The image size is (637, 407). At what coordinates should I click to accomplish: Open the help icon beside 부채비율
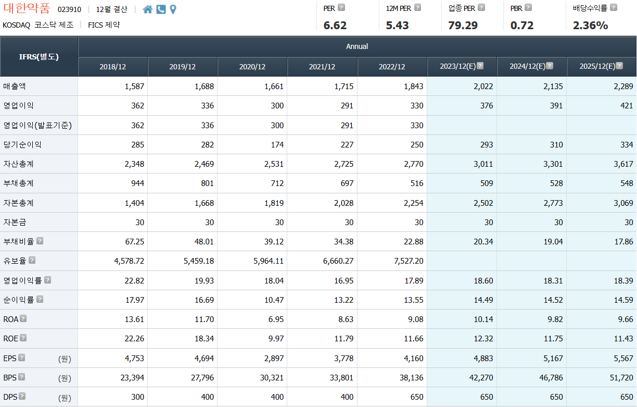(x=40, y=241)
